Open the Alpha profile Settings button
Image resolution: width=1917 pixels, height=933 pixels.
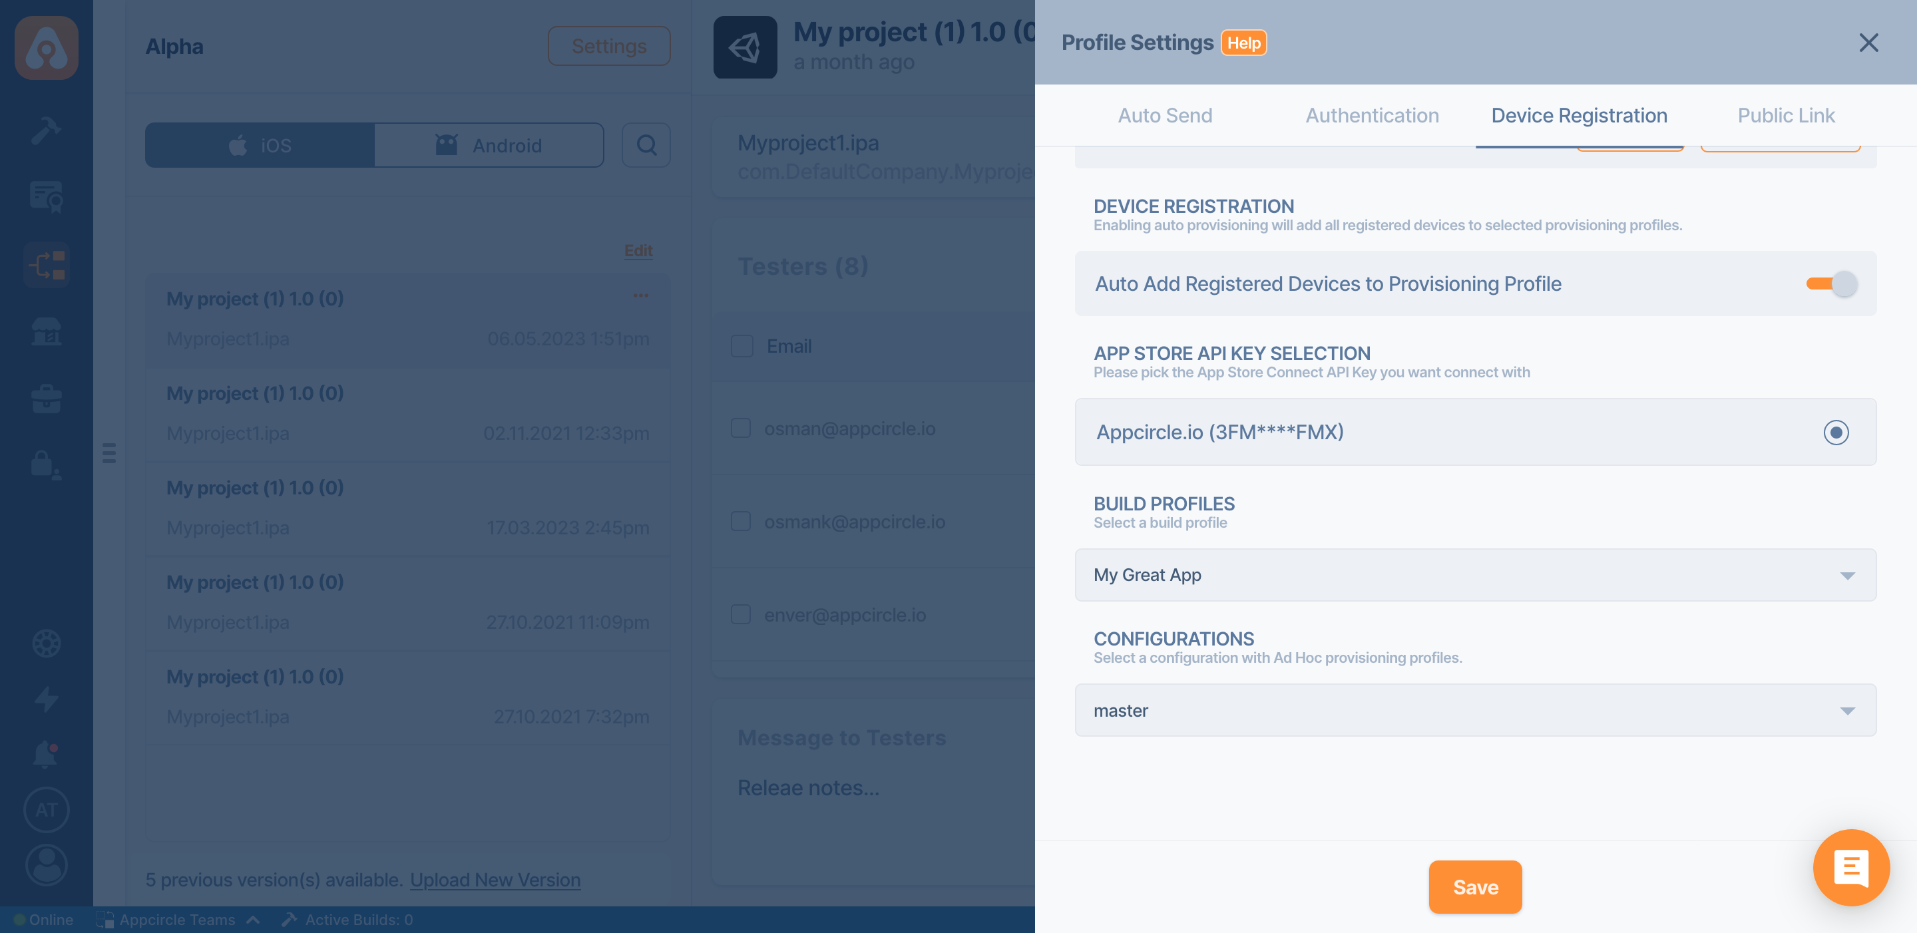point(609,46)
